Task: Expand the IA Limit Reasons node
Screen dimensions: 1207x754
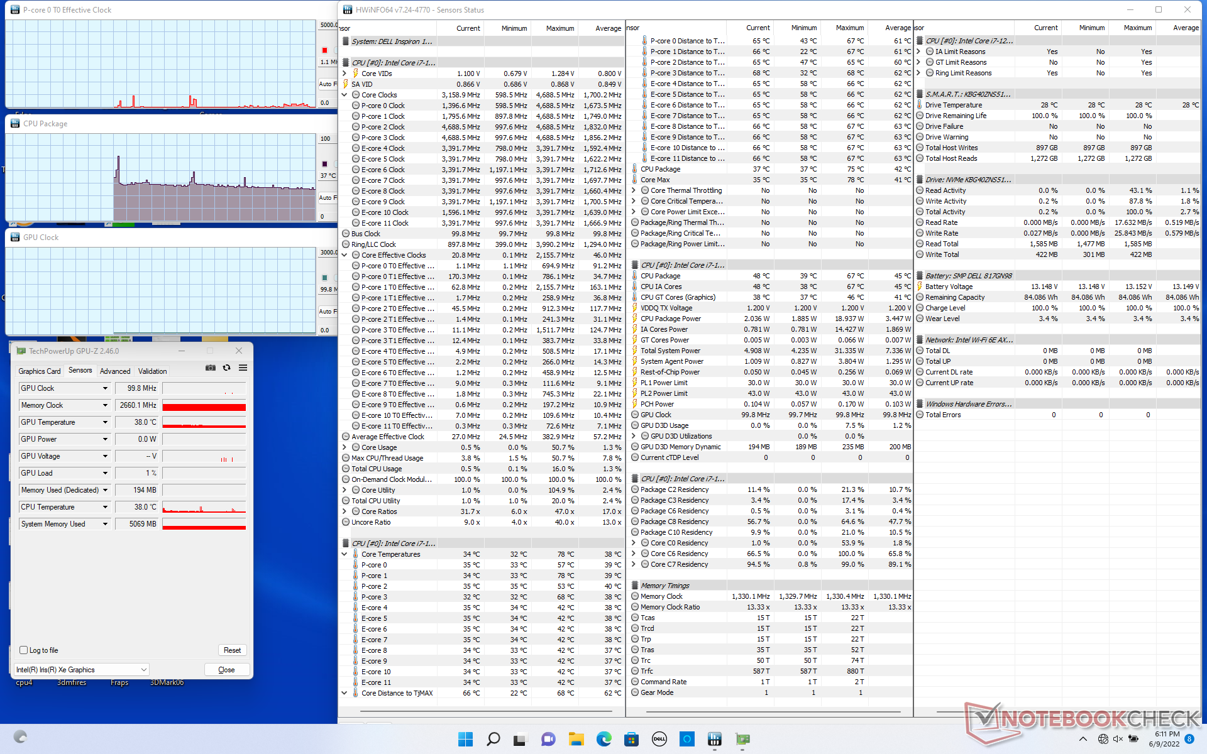Action: tap(918, 52)
